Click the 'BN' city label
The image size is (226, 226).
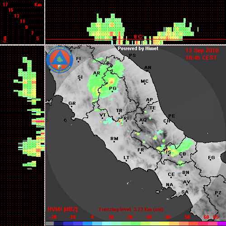[x=186, y=173]
